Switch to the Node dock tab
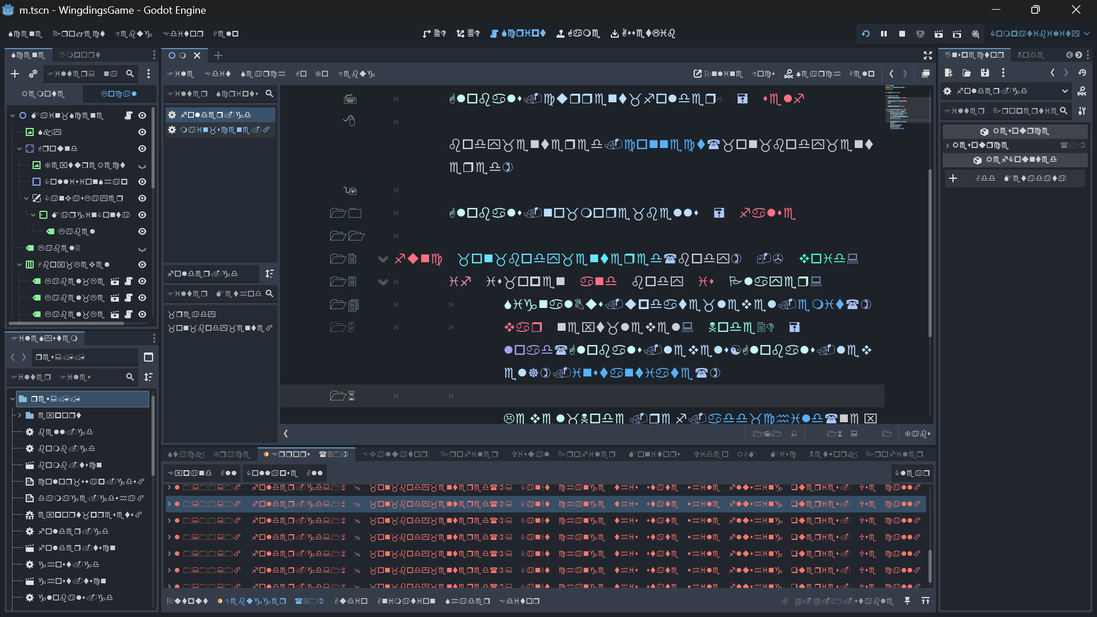Image resolution: width=1097 pixels, height=617 pixels. pos(1031,55)
